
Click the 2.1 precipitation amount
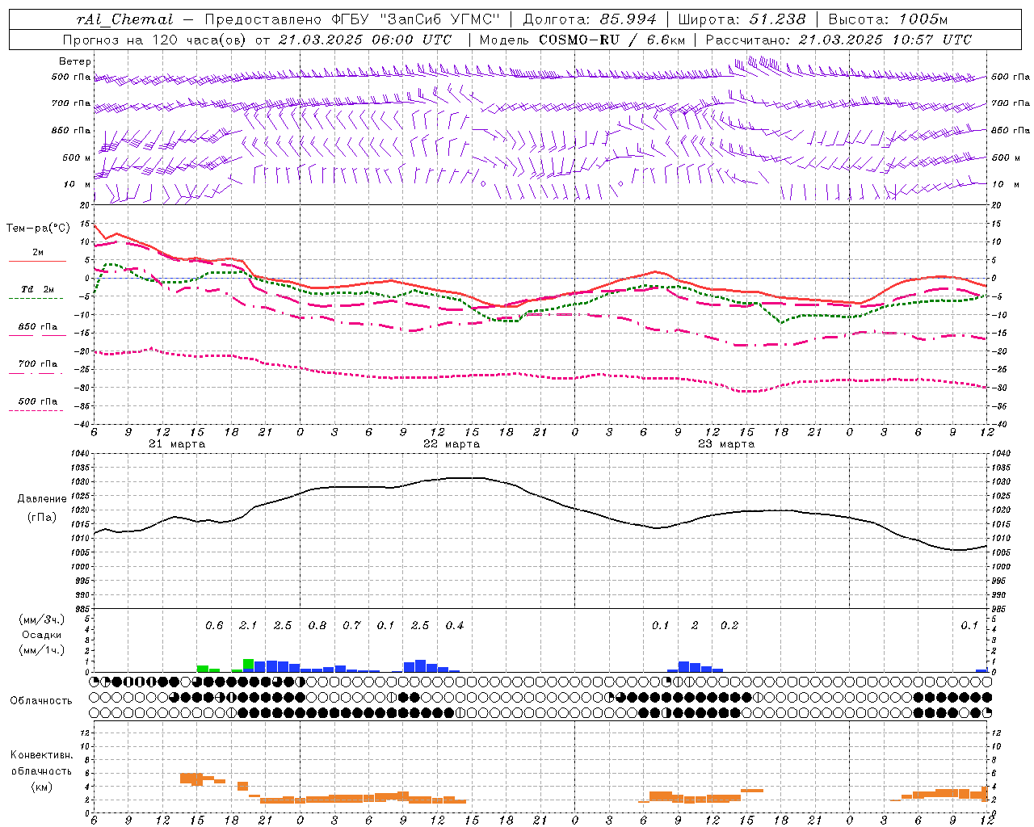tap(248, 626)
